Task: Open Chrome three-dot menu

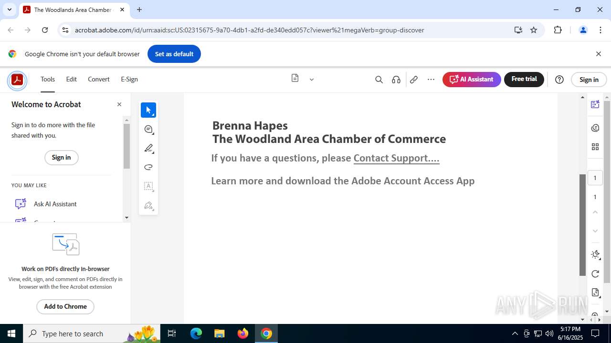Action: tap(600, 30)
